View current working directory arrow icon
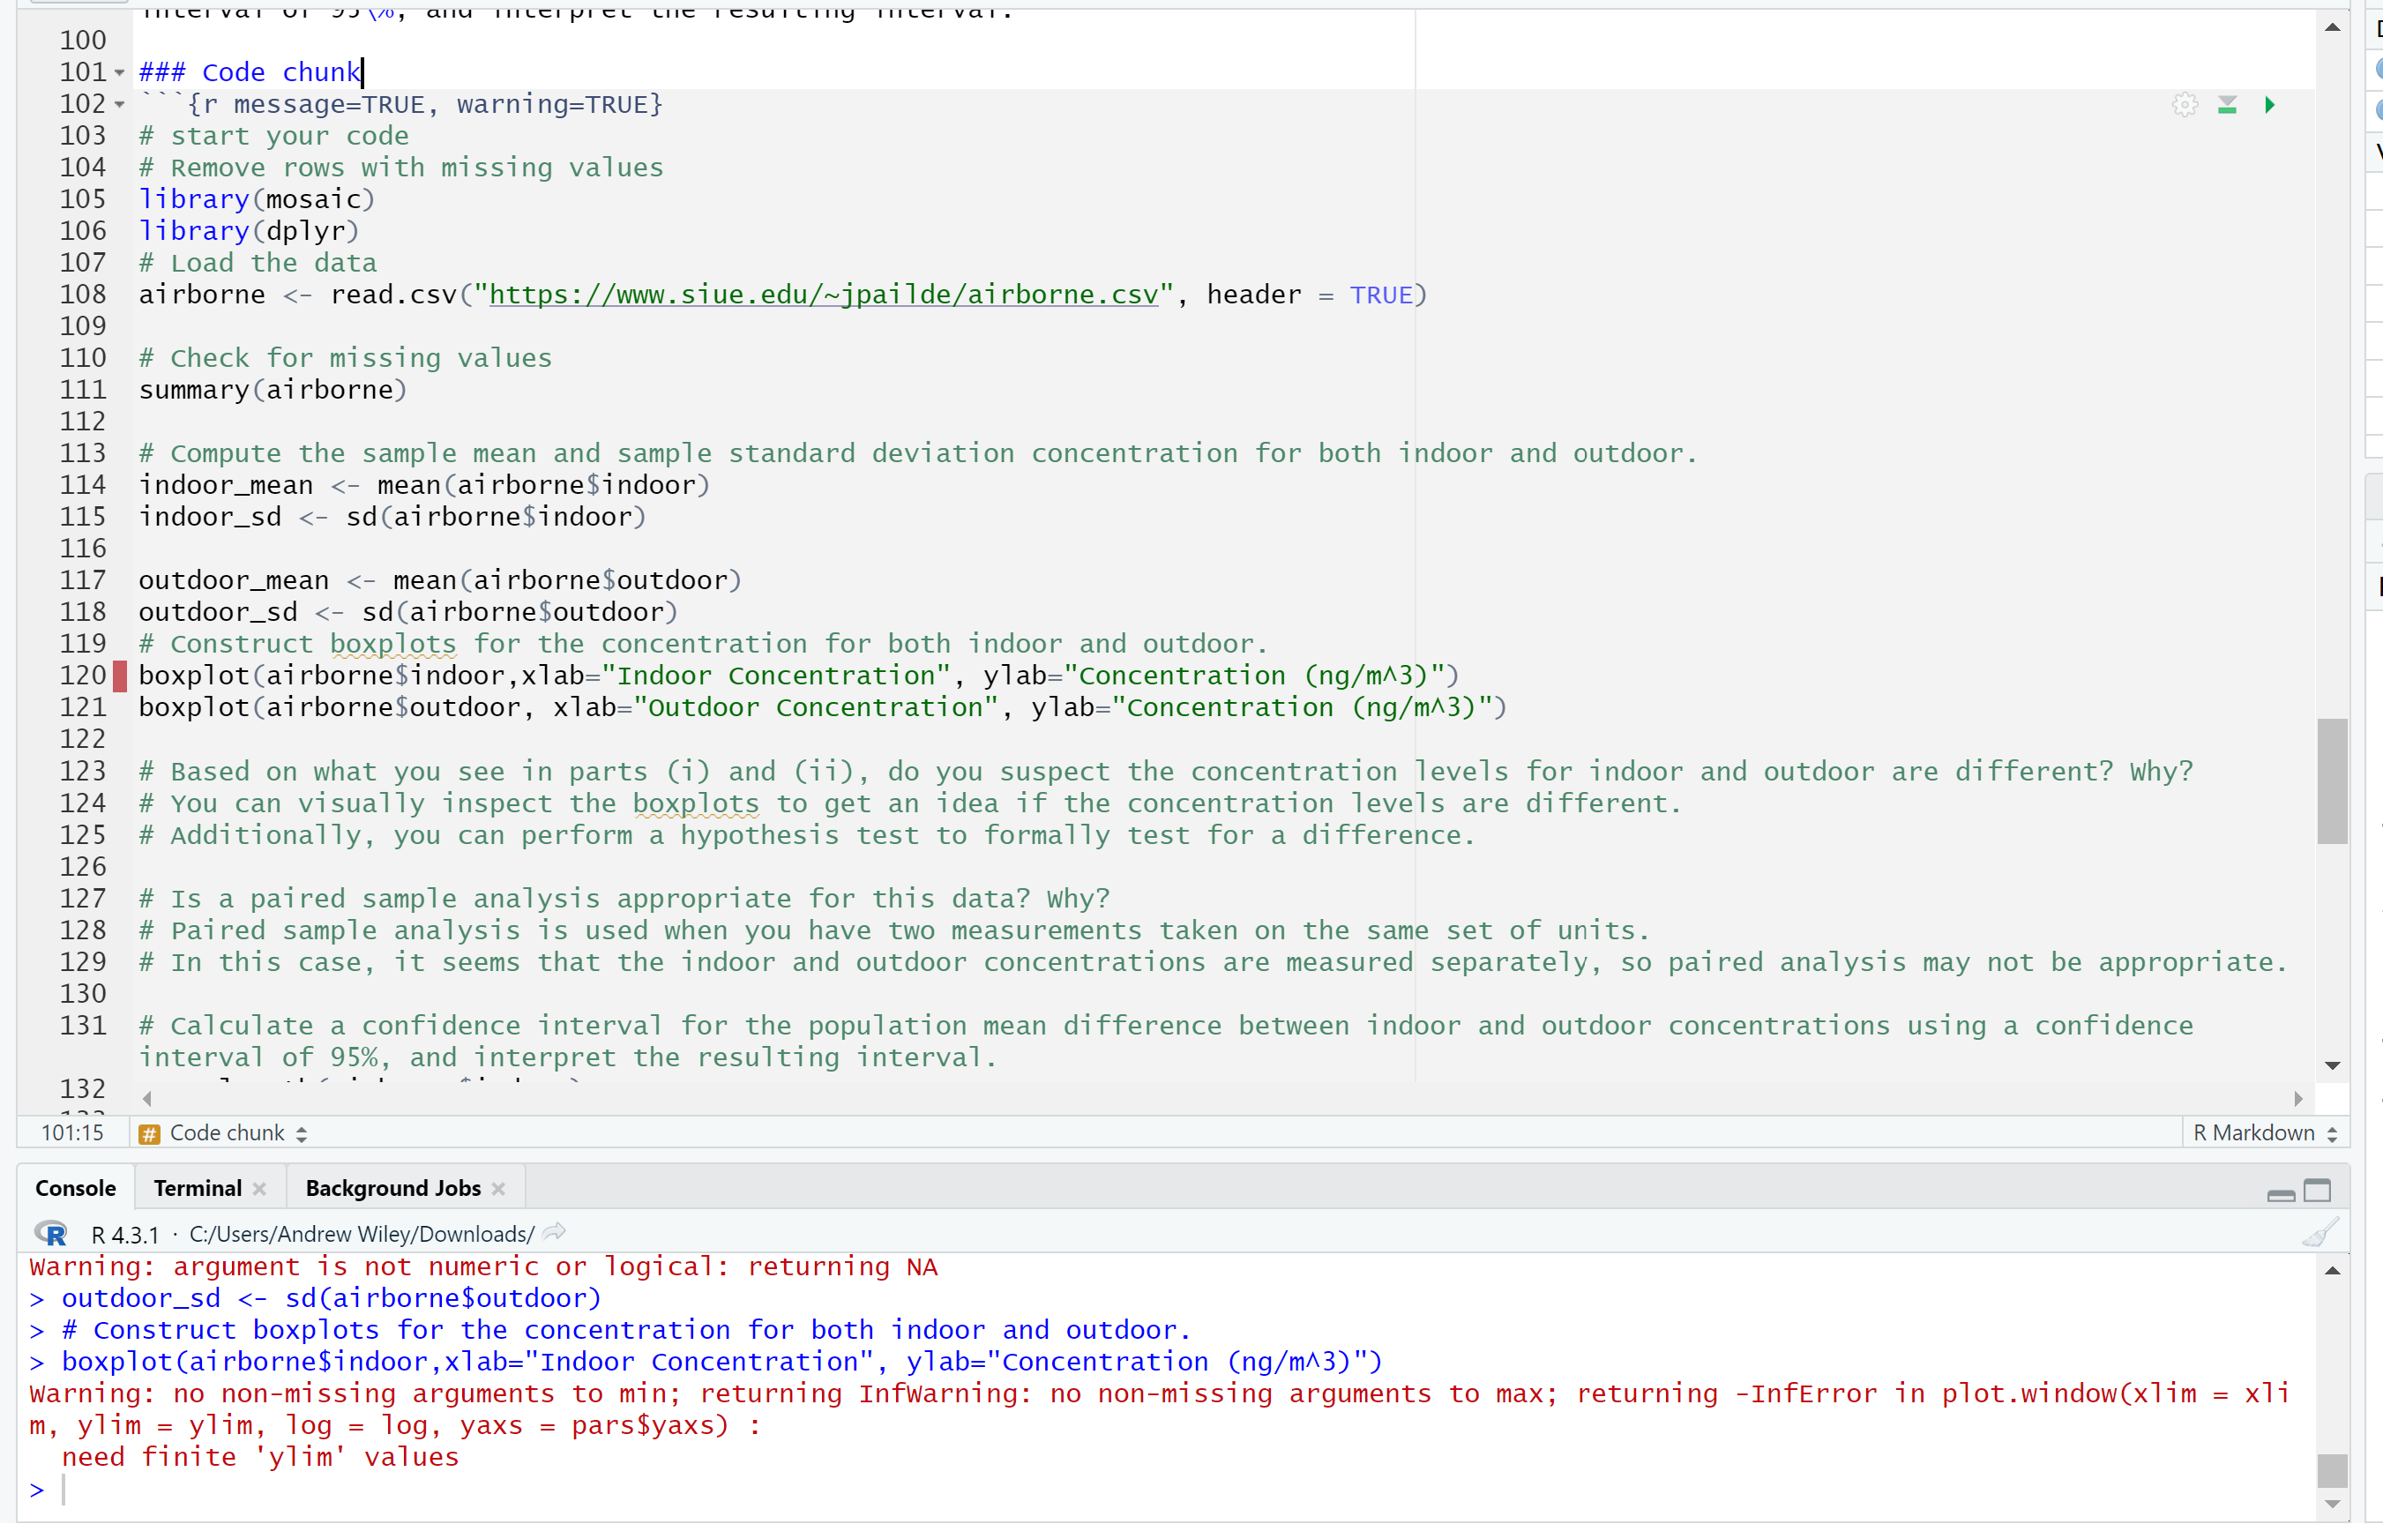Image resolution: width=2383 pixels, height=1524 pixels. point(554,1232)
